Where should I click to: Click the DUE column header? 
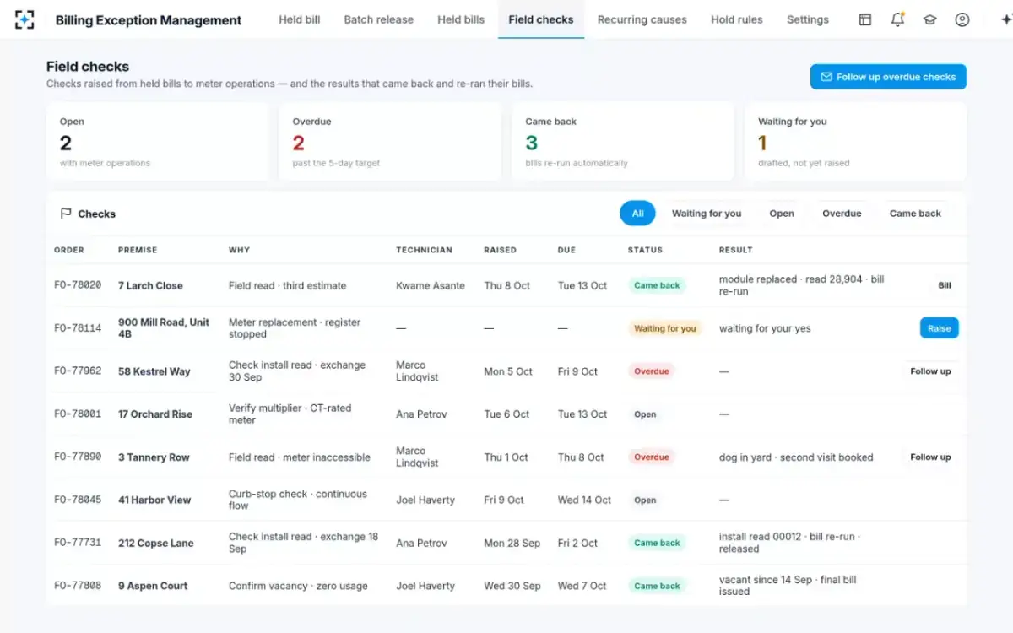(x=566, y=250)
